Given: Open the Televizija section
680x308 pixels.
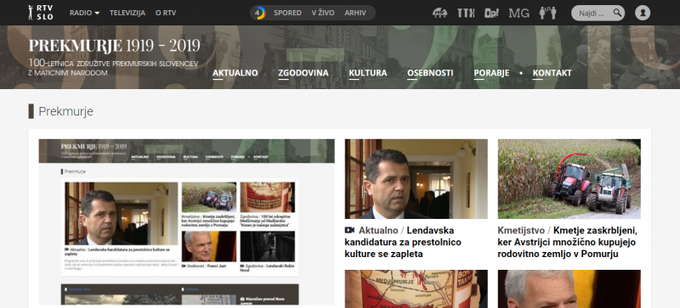Looking at the screenshot, I should 127,13.
